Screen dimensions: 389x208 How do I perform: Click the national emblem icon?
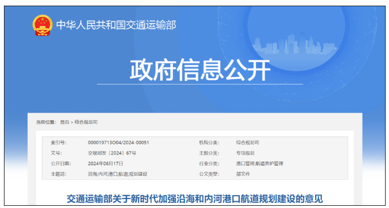point(42,25)
